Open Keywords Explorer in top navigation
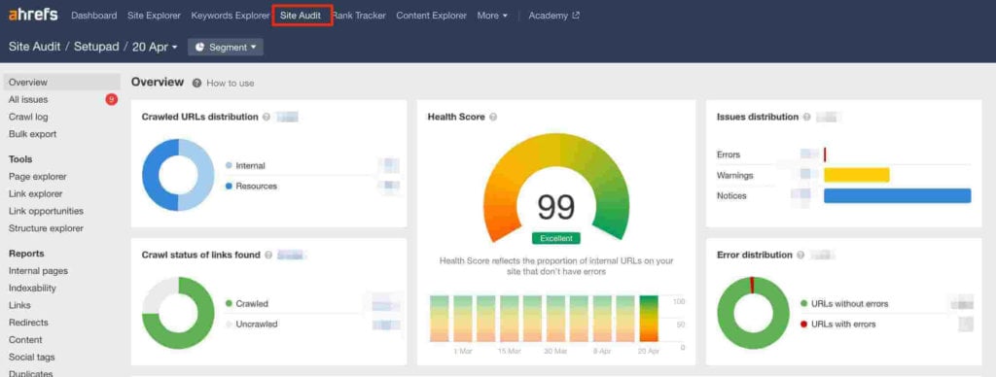Image resolution: width=996 pixels, height=377 pixels. click(x=231, y=16)
